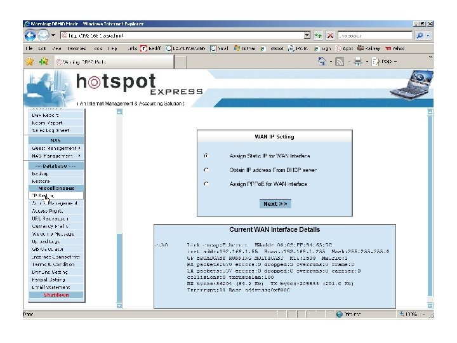Go back with the browser Back arrow
Screen dimensions: 457x343
tap(30, 36)
